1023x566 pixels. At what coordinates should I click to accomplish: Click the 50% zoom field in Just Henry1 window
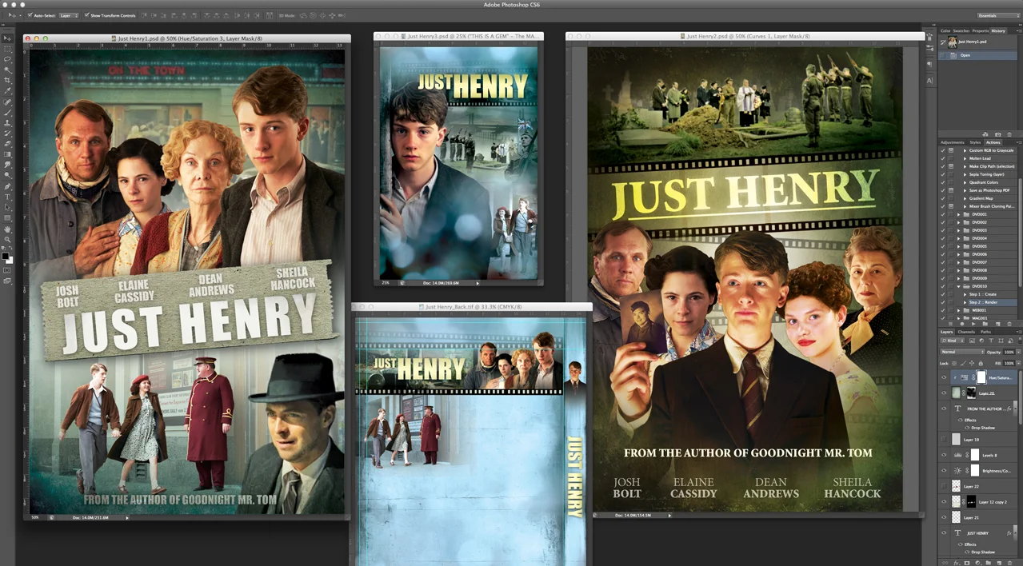click(x=35, y=517)
